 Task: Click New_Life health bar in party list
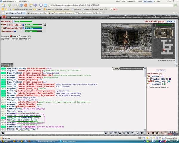coord(33,24)
